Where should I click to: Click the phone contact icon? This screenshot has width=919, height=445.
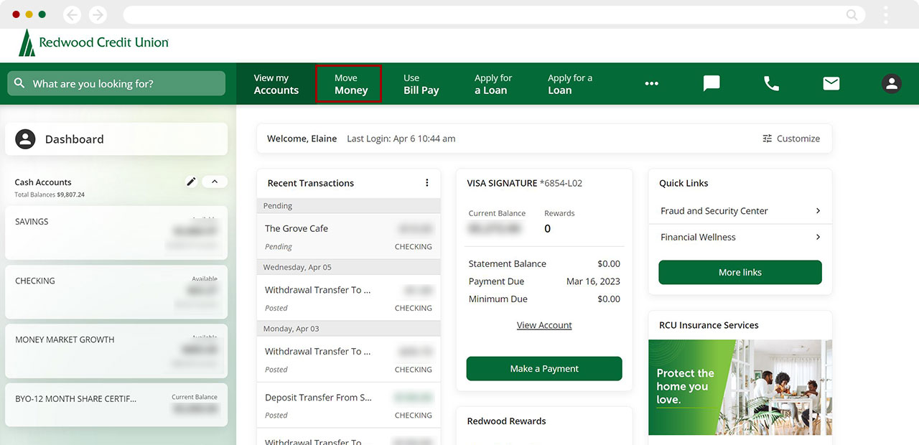click(x=771, y=83)
